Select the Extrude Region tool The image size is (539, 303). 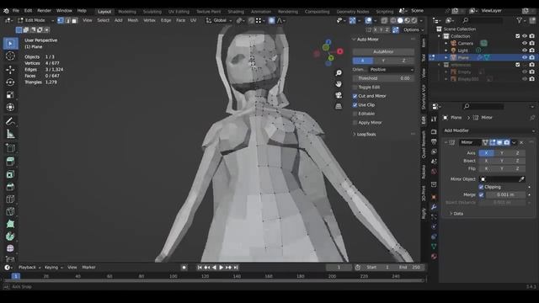[x=10, y=148]
